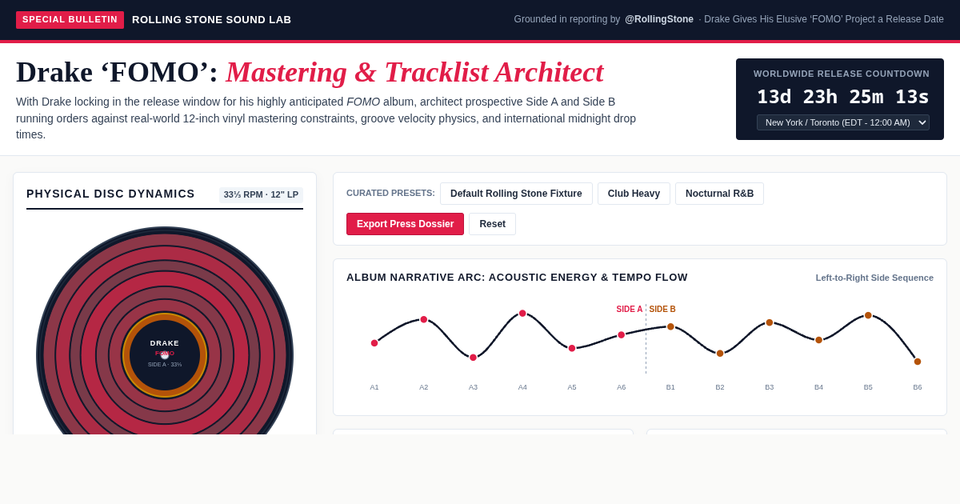Select the A3 track point on arc

tap(473, 358)
